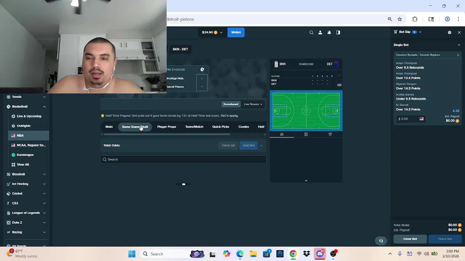The height and width of the screenshot is (261, 465).
Task: Click the scoreboard layout icon beside DET score
Action: [x=339, y=85]
